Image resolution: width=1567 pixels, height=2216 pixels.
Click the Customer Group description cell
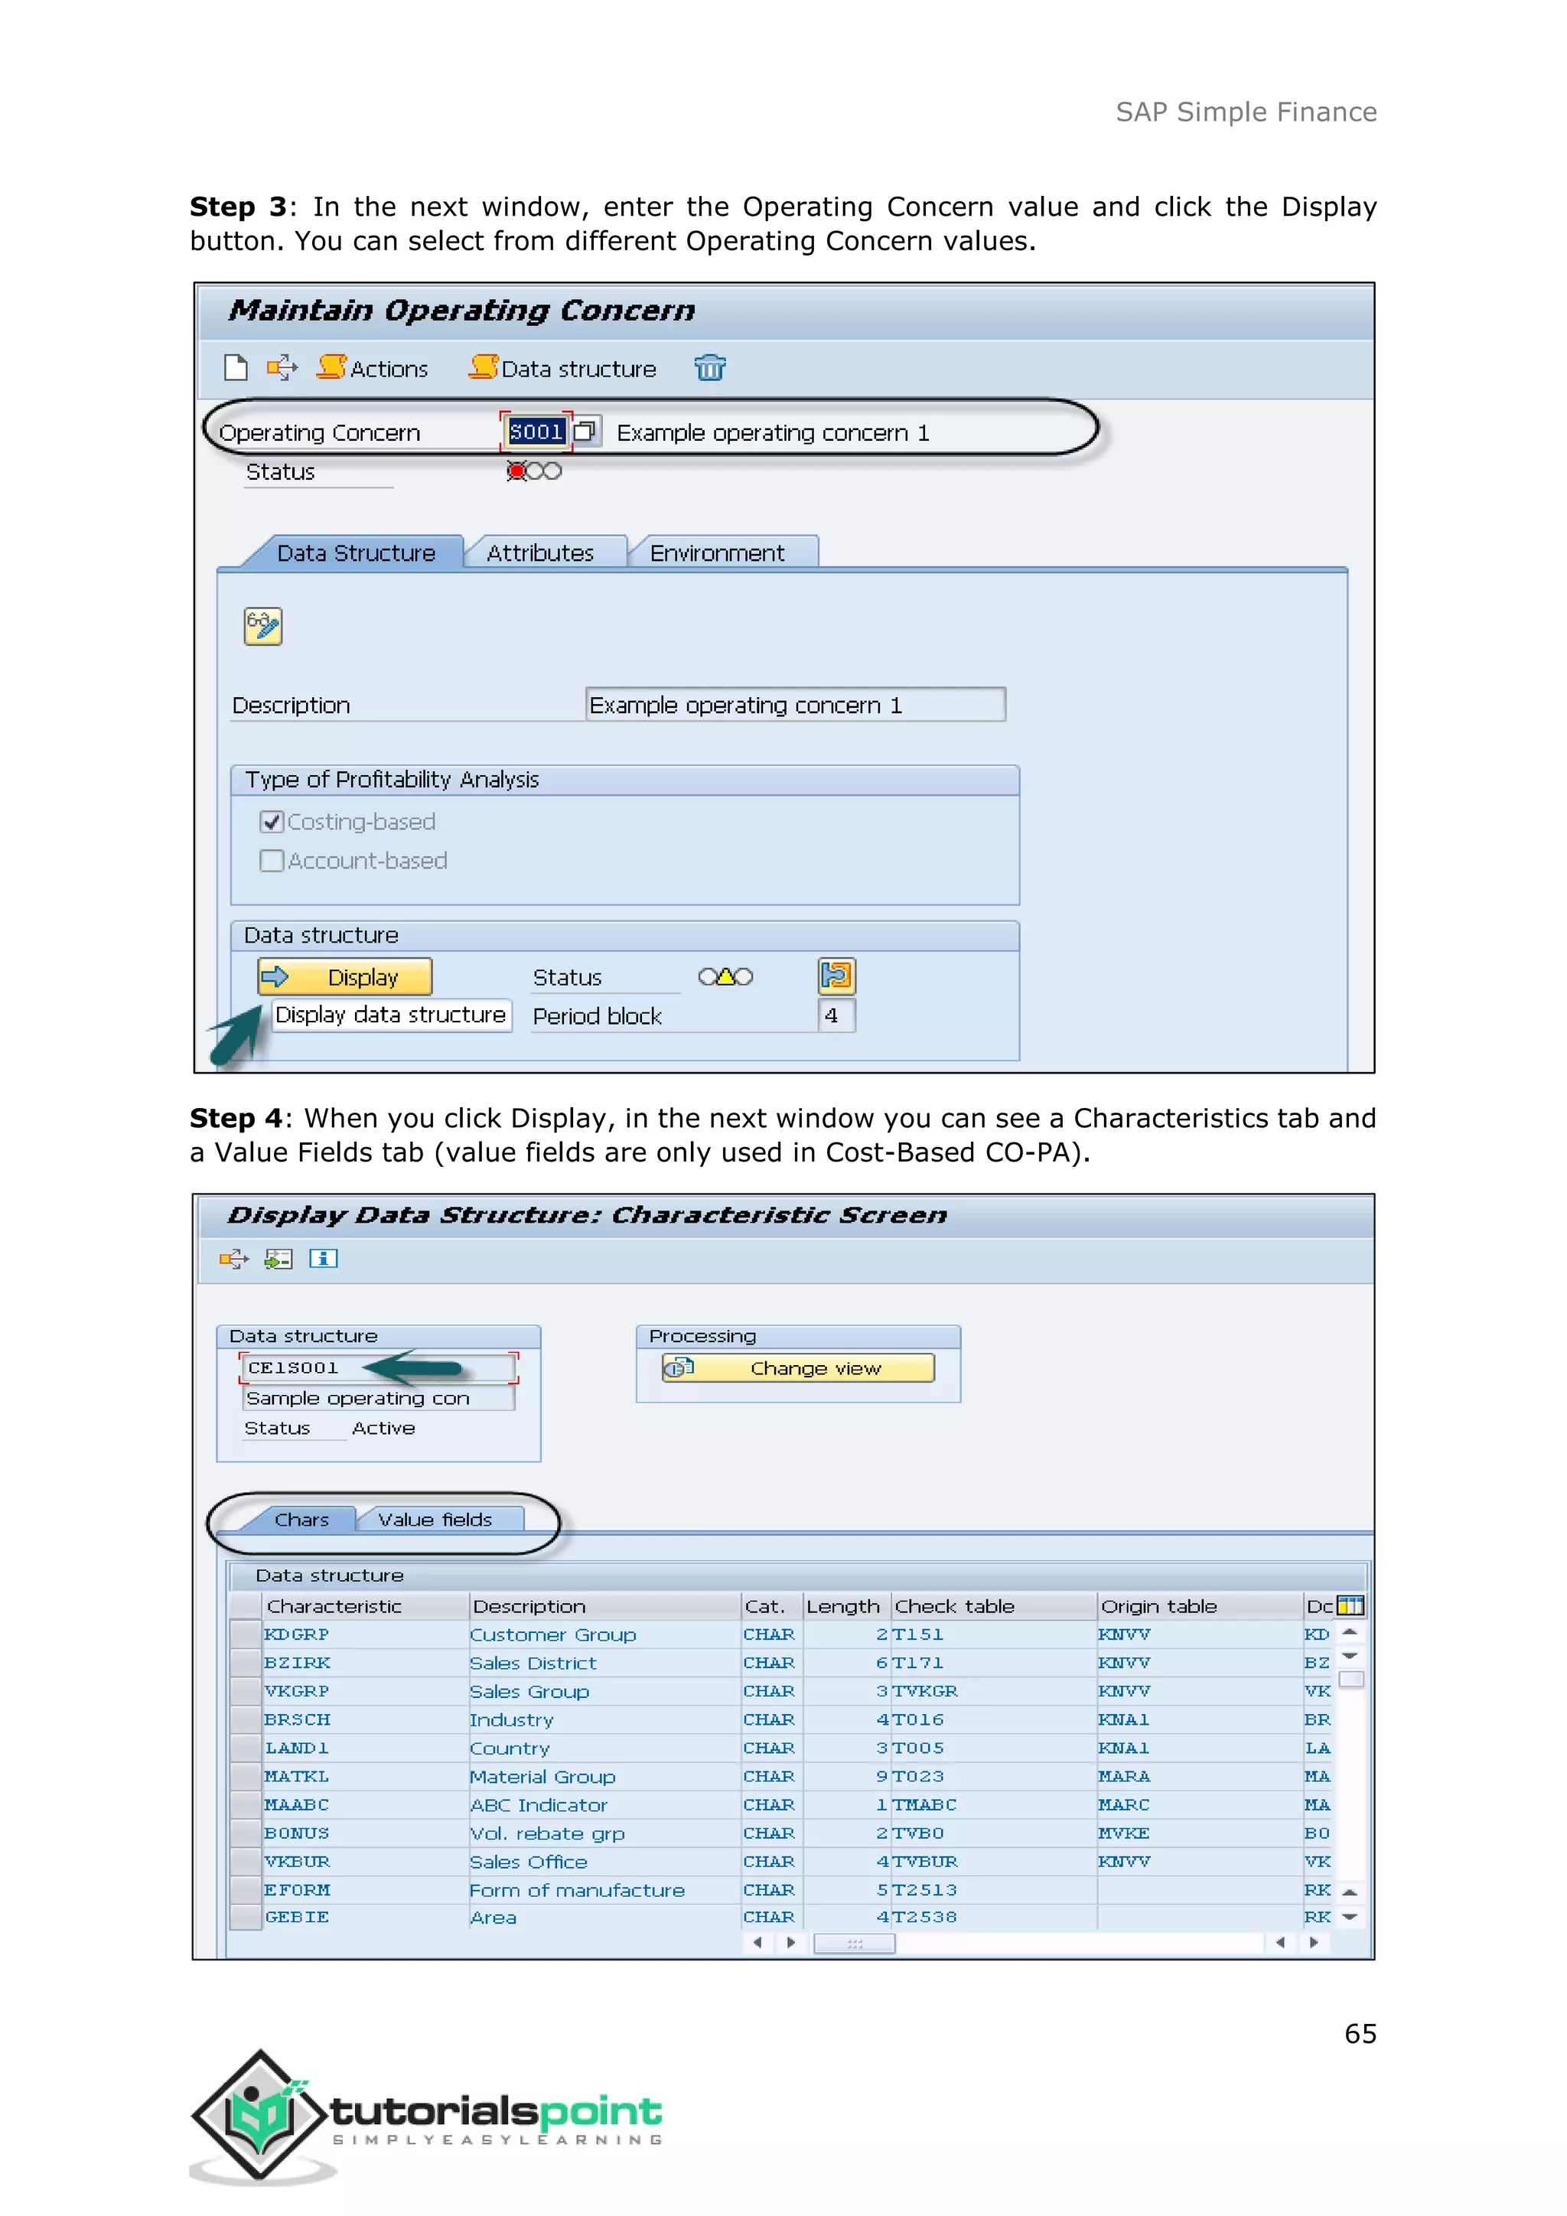coord(604,1634)
